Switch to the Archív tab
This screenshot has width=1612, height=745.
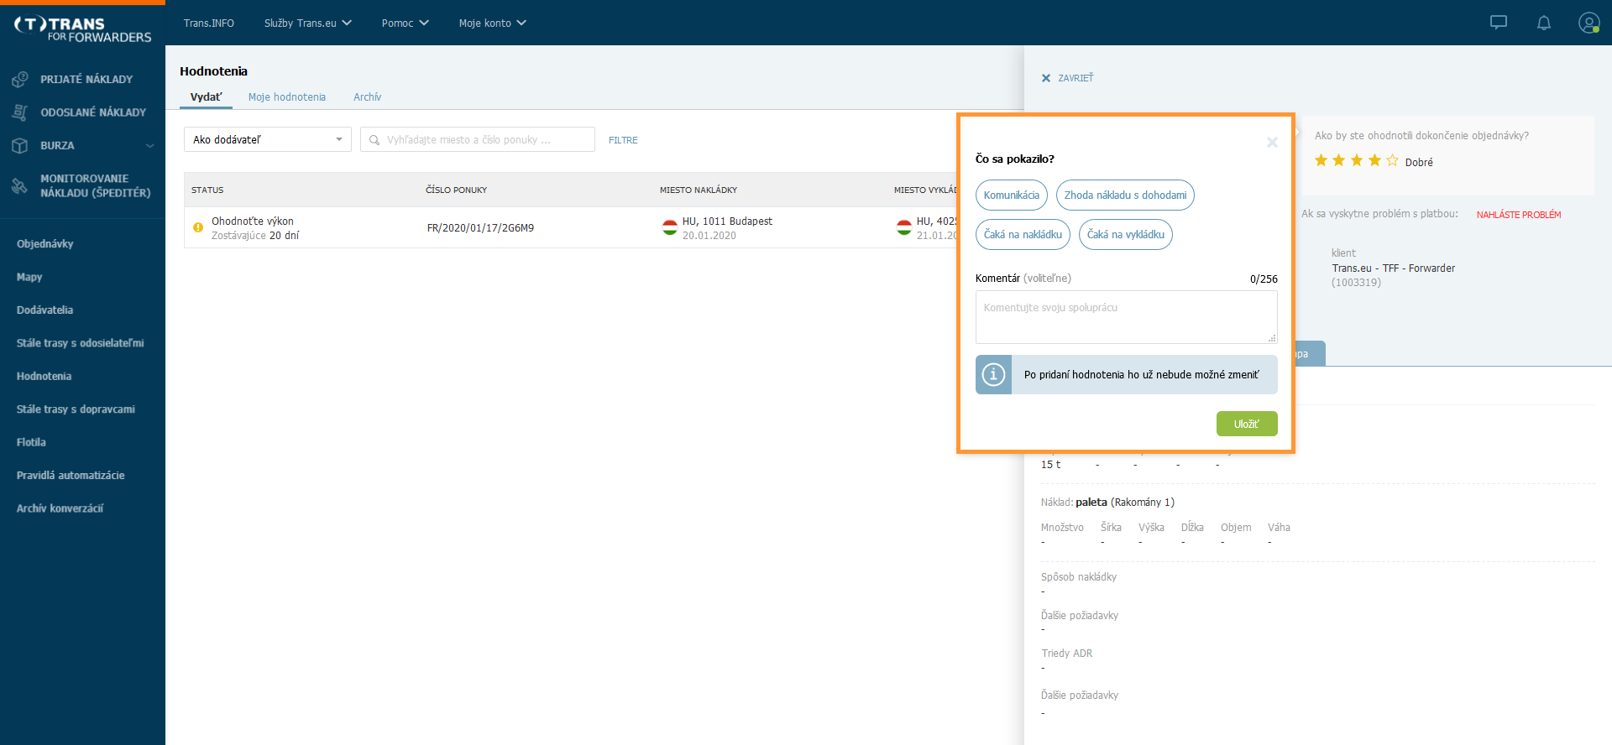367,97
